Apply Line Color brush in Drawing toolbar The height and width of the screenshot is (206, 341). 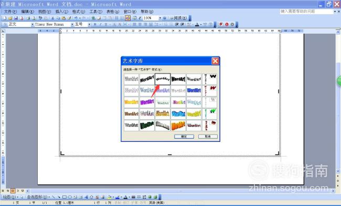pos(118,197)
